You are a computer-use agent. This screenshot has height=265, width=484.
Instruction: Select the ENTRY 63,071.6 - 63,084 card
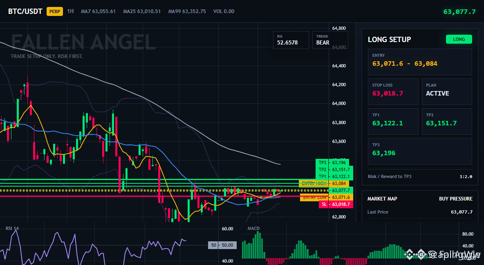click(420, 62)
